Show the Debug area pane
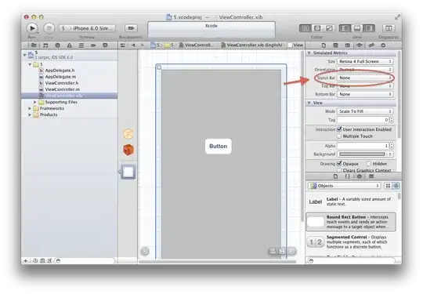The height and width of the screenshot is (294, 423). [357, 28]
